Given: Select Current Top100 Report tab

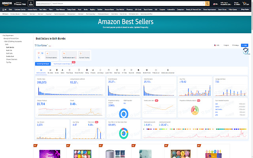Looking at the screenshot, I should point(43,64).
